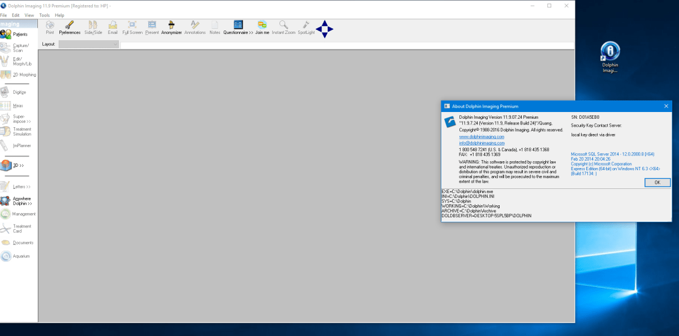Launch Aquarium from sidebar
679x336 pixels.
pyautogui.click(x=15, y=256)
